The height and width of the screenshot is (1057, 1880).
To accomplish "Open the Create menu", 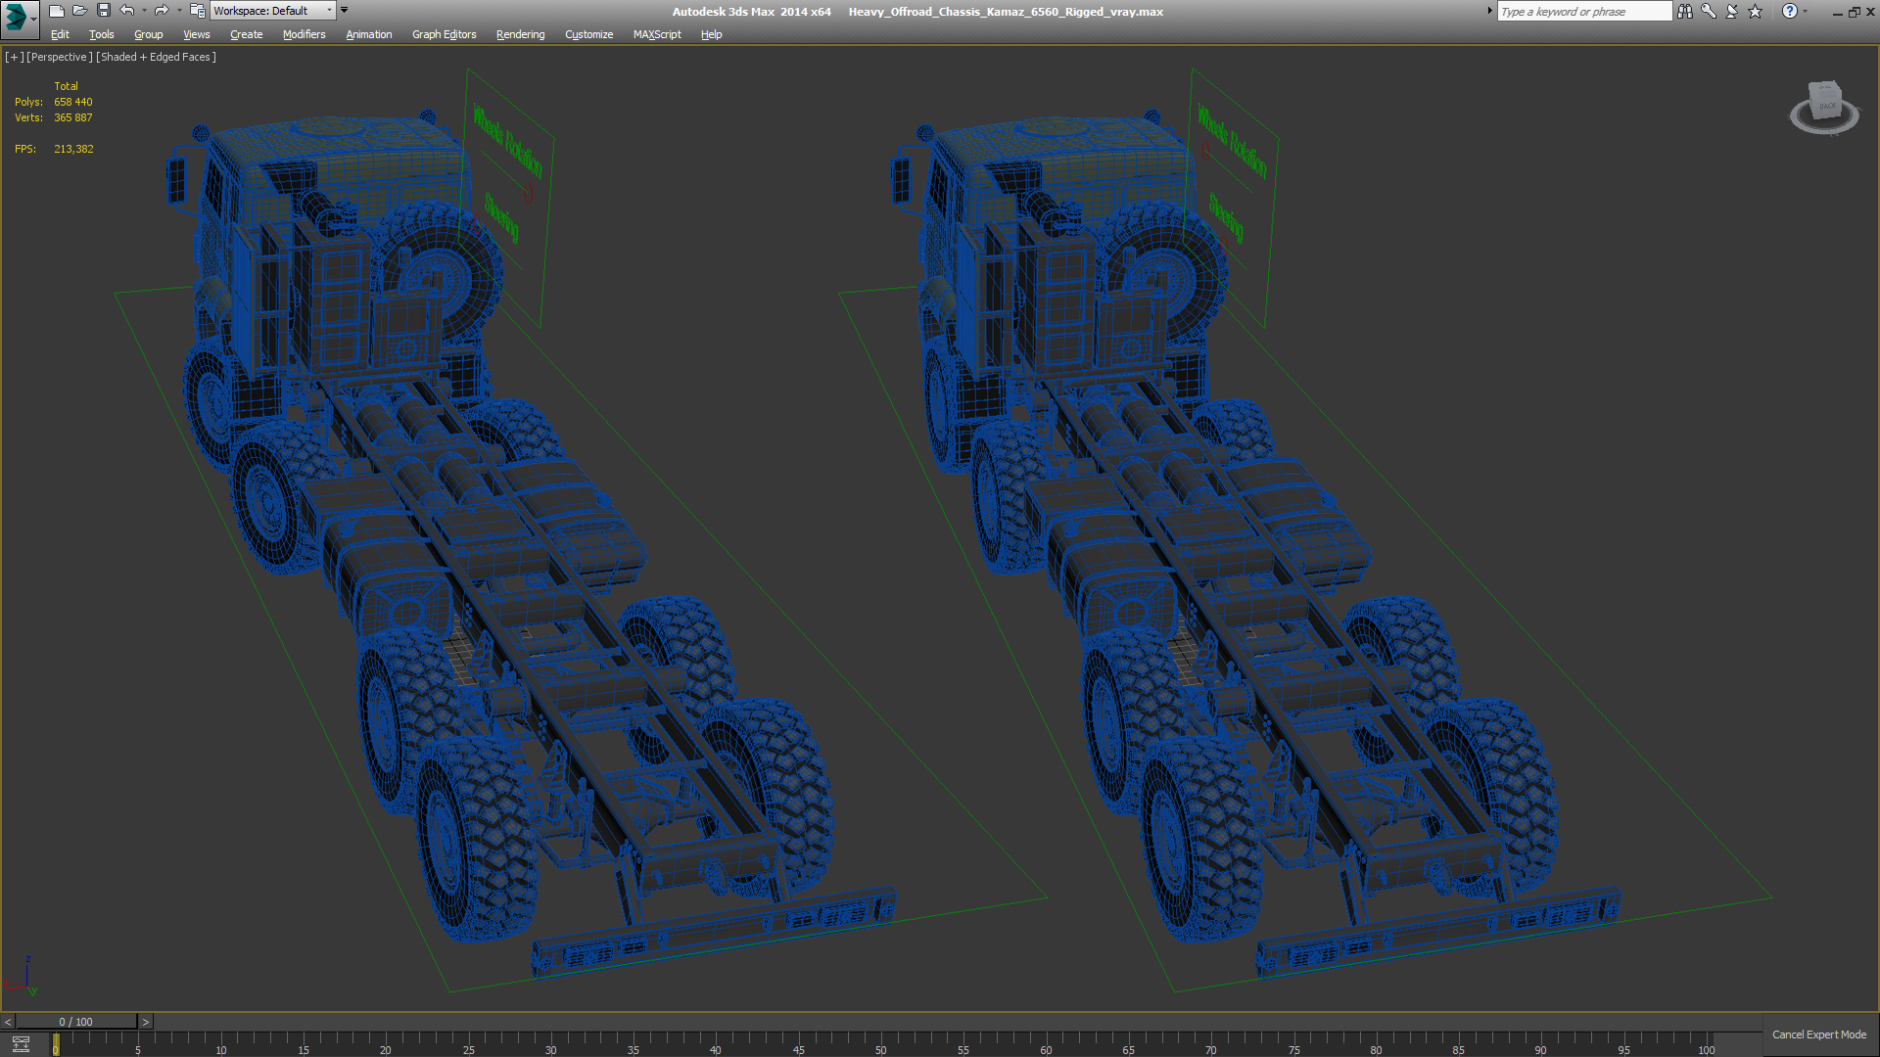I will [x=247, y=34].
